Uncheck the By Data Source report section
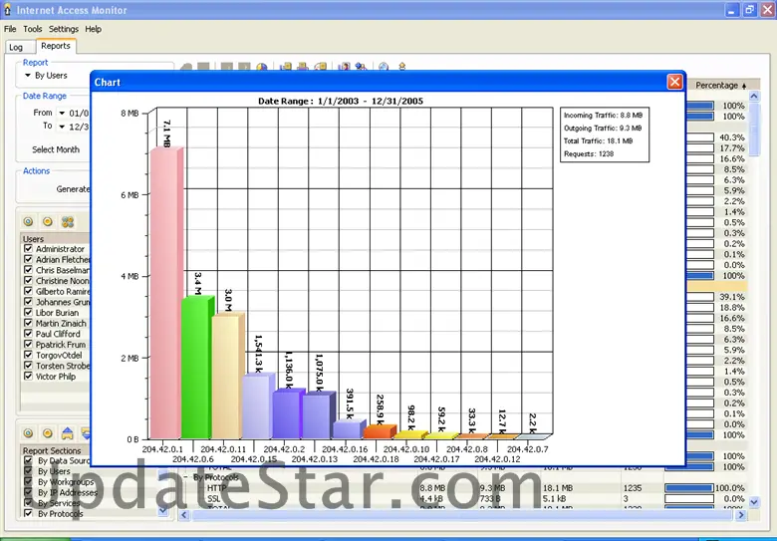 28,460
